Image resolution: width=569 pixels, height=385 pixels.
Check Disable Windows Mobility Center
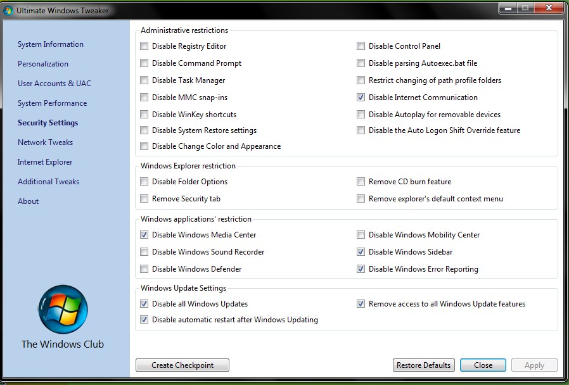361,234
